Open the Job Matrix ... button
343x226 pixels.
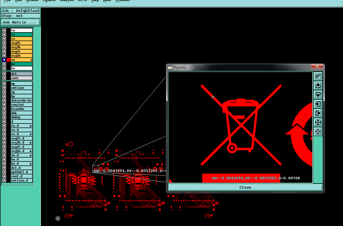(20, 22)
